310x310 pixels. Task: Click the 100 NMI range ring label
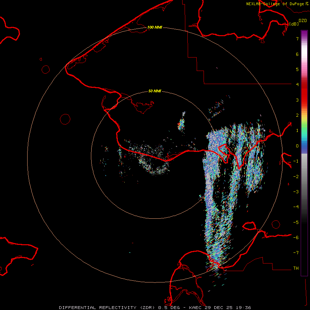[155, 27]
